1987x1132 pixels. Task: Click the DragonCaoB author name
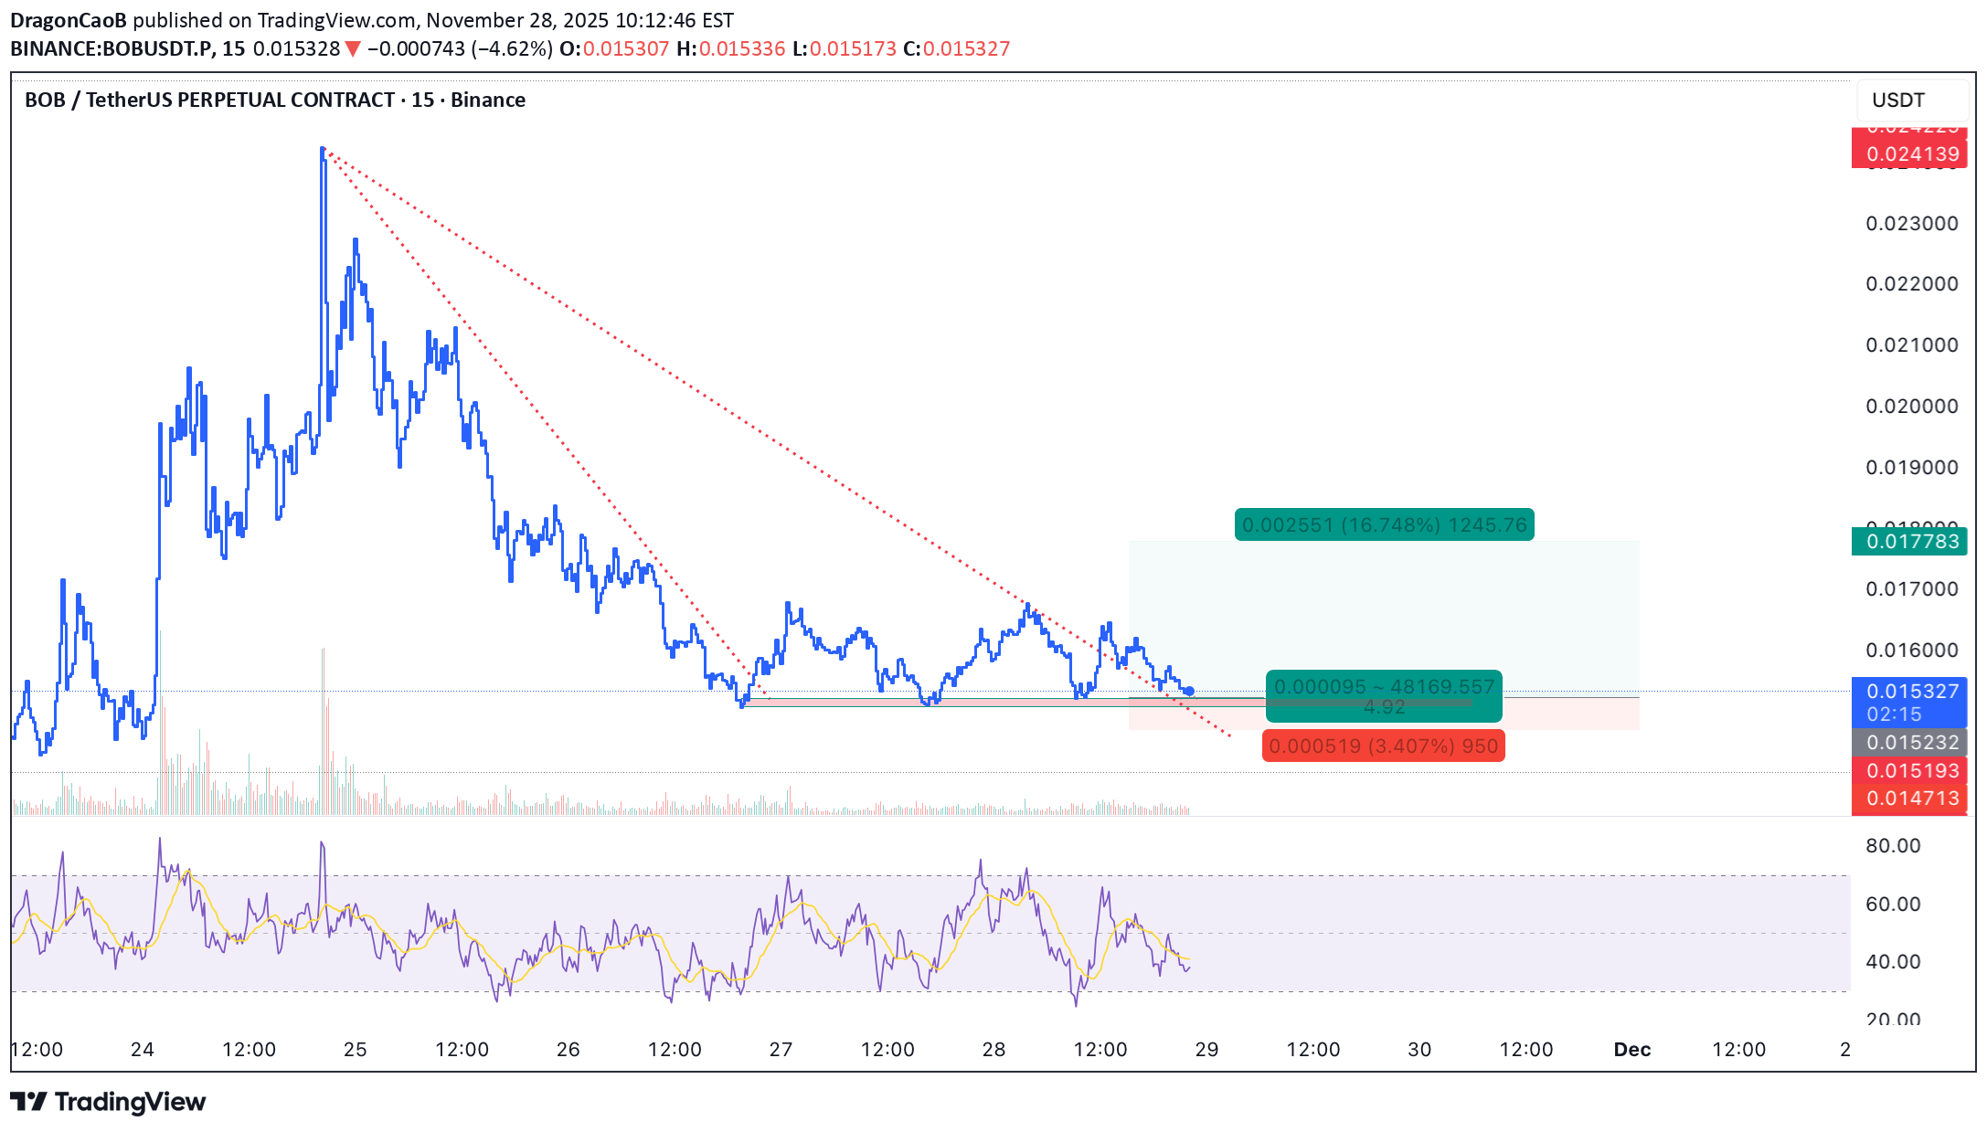pos(69,20)
